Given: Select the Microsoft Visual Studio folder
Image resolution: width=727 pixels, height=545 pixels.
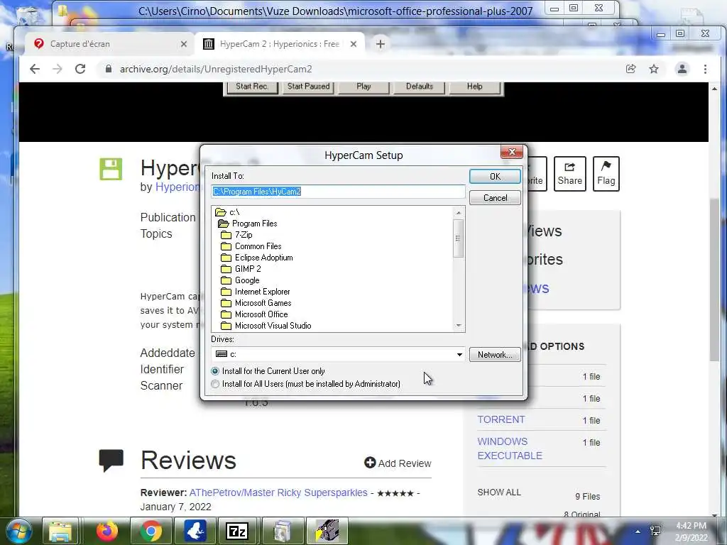Looking at the screenshot, I should (x=266, y=326).
